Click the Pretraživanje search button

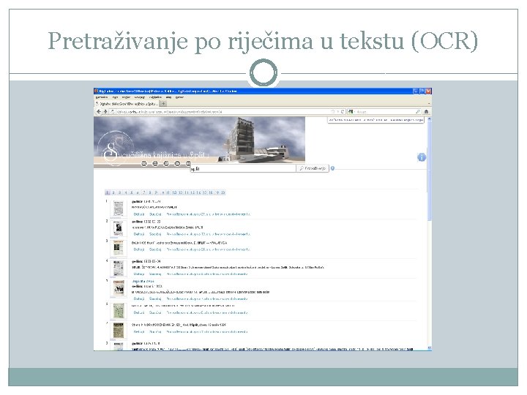(313, 168)
